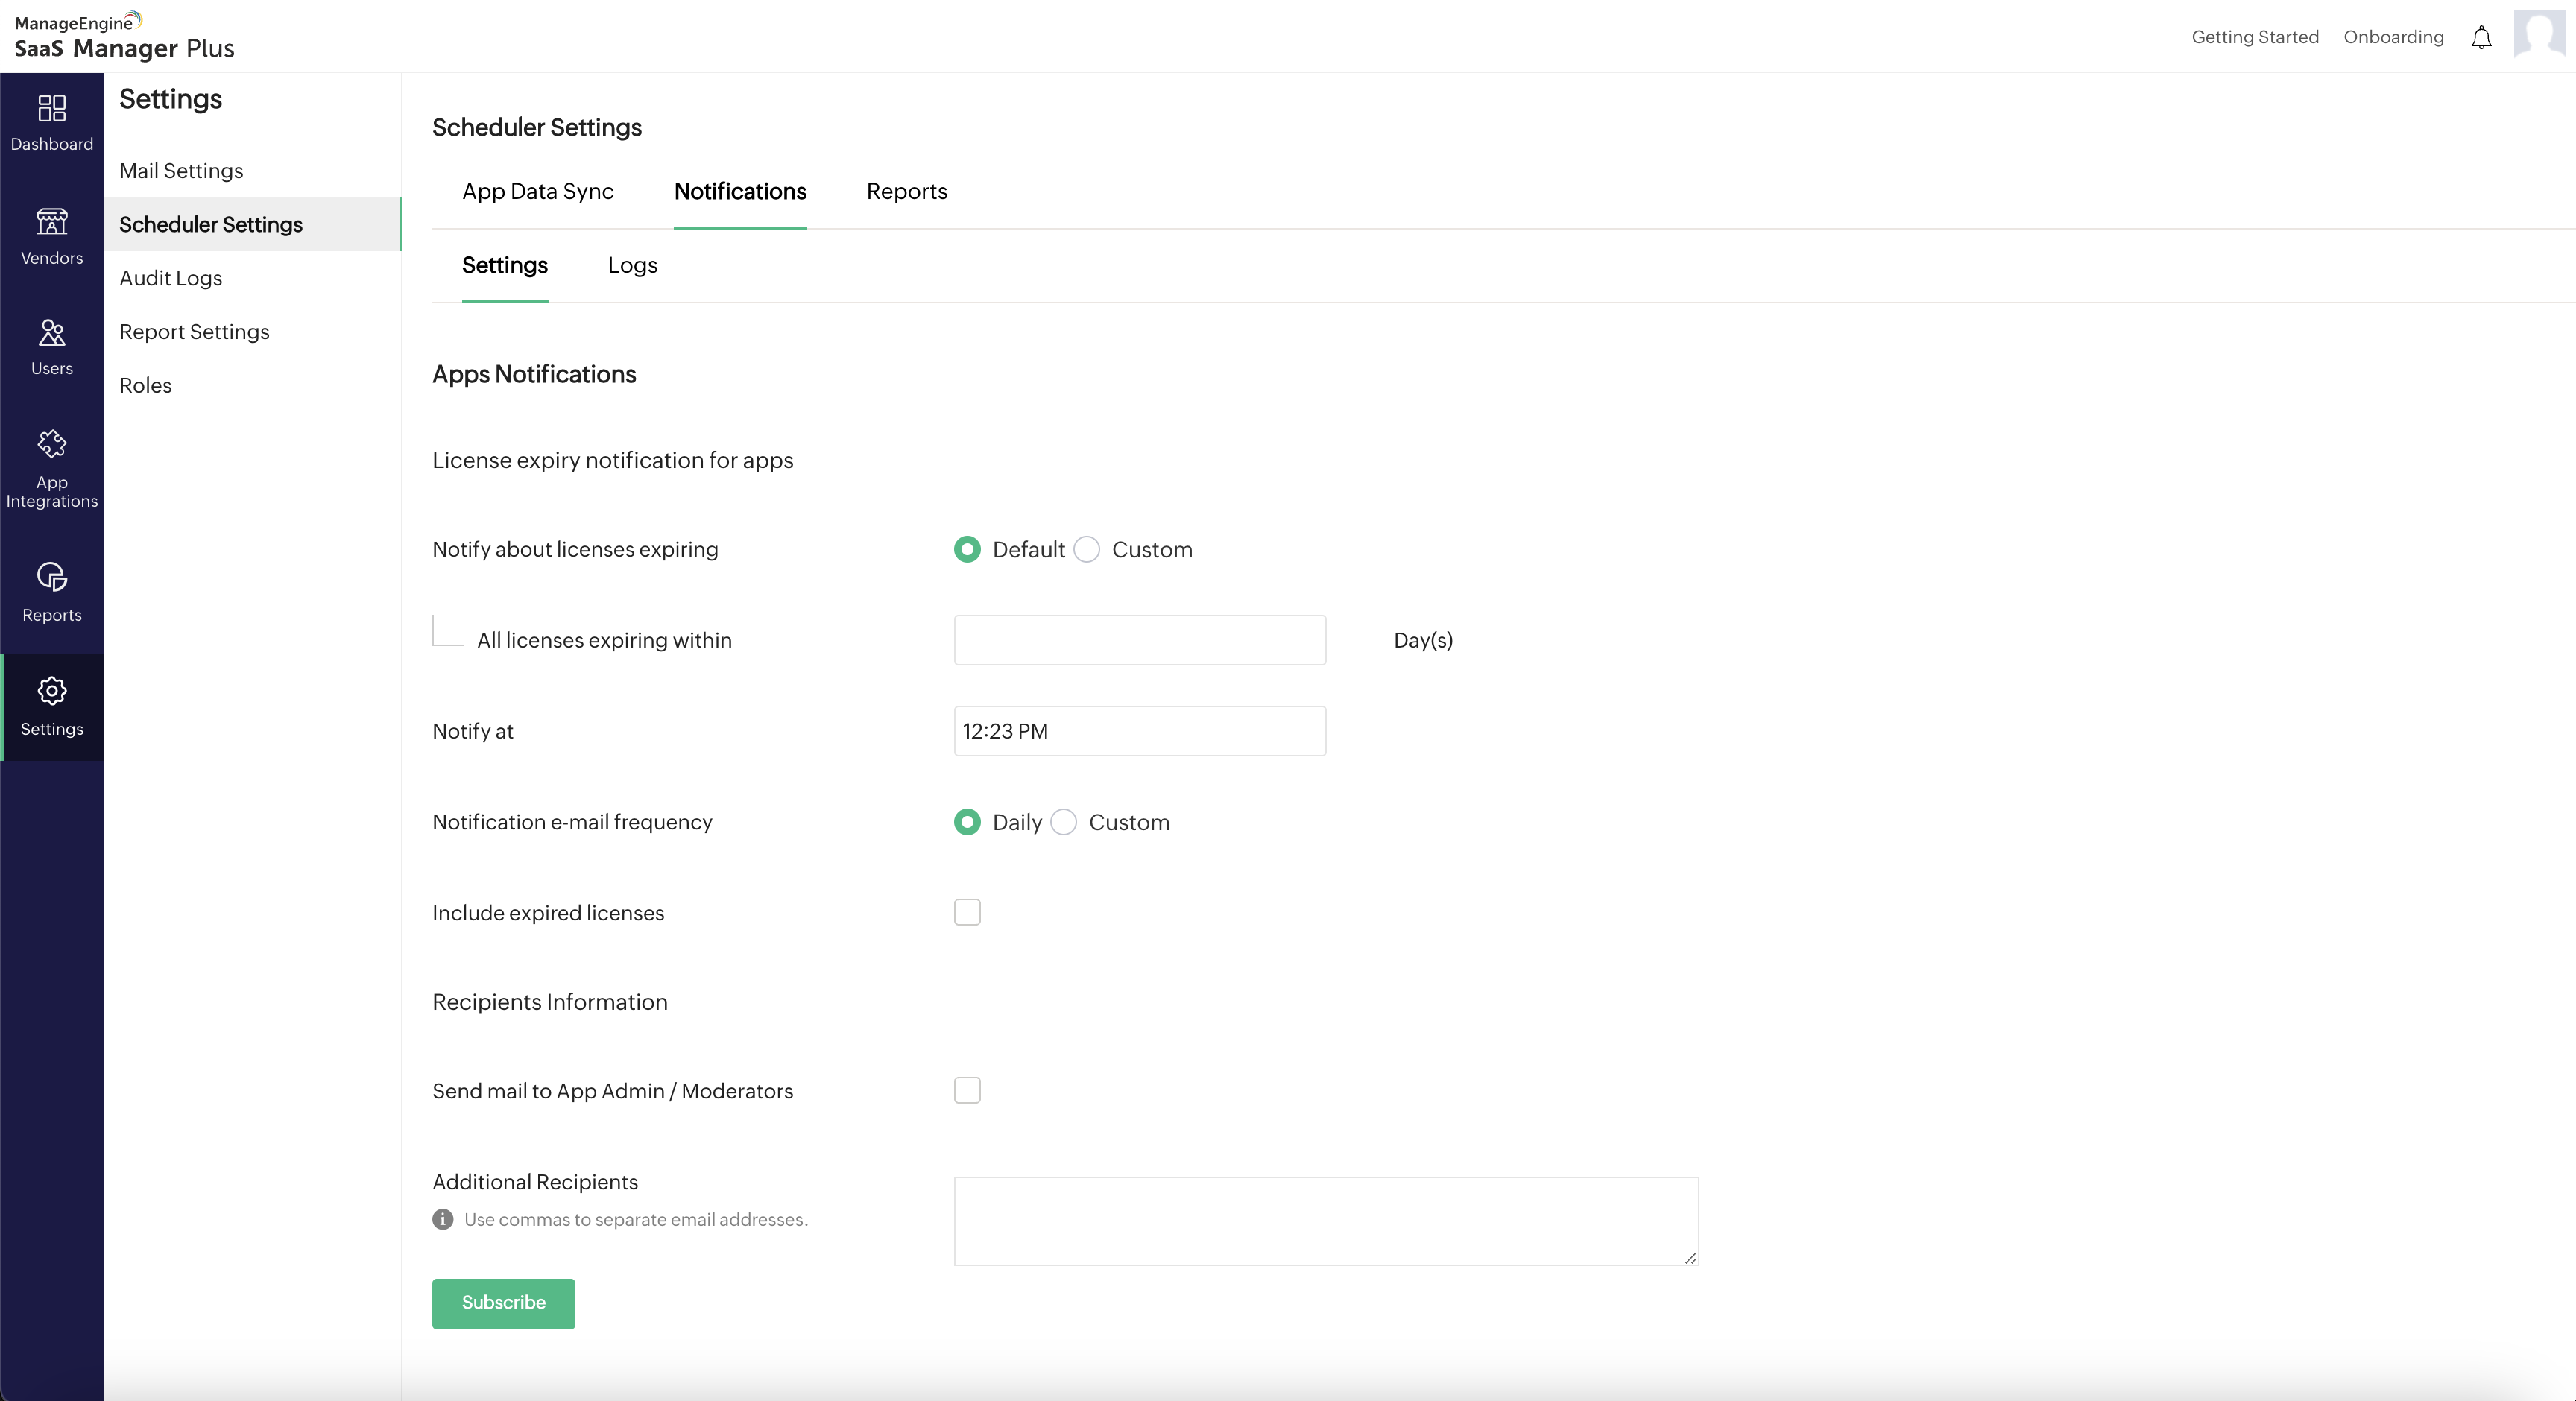Image resolution: width=2576 pixels, height=1401 pixels.
Task: Enable Include expired licenses checkbox
Action: (967, 912)
